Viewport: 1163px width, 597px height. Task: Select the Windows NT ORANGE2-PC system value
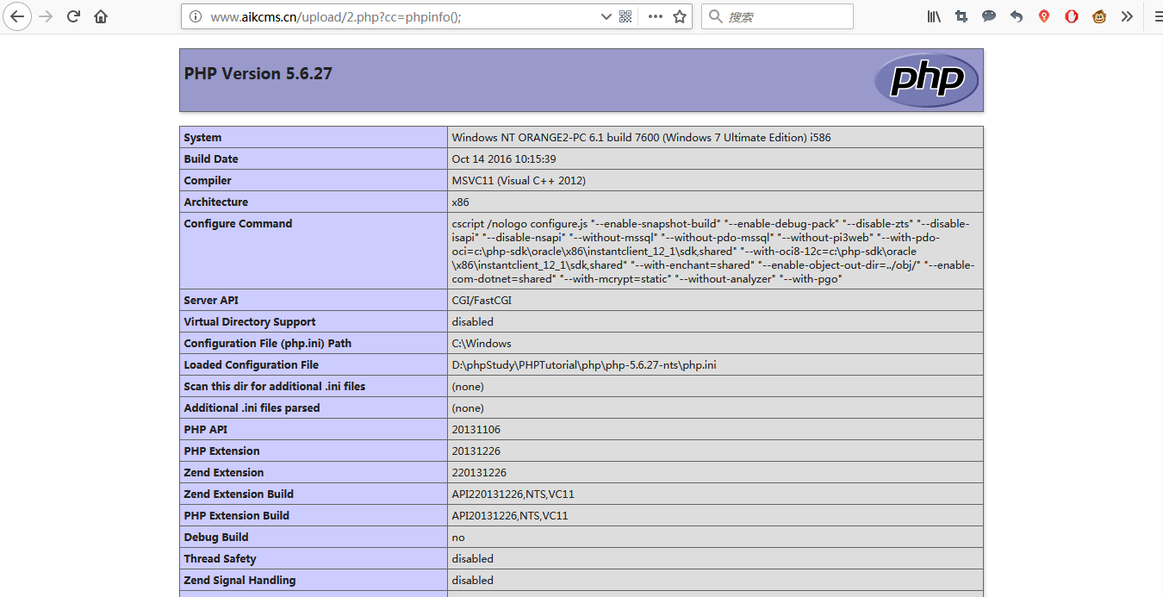click(x=641, y=138)
